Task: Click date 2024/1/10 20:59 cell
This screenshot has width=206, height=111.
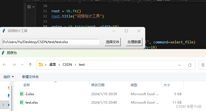Action: [x=104, y=94]
